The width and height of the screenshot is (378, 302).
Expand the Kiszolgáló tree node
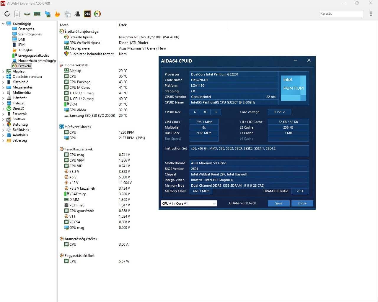(3, 82)
